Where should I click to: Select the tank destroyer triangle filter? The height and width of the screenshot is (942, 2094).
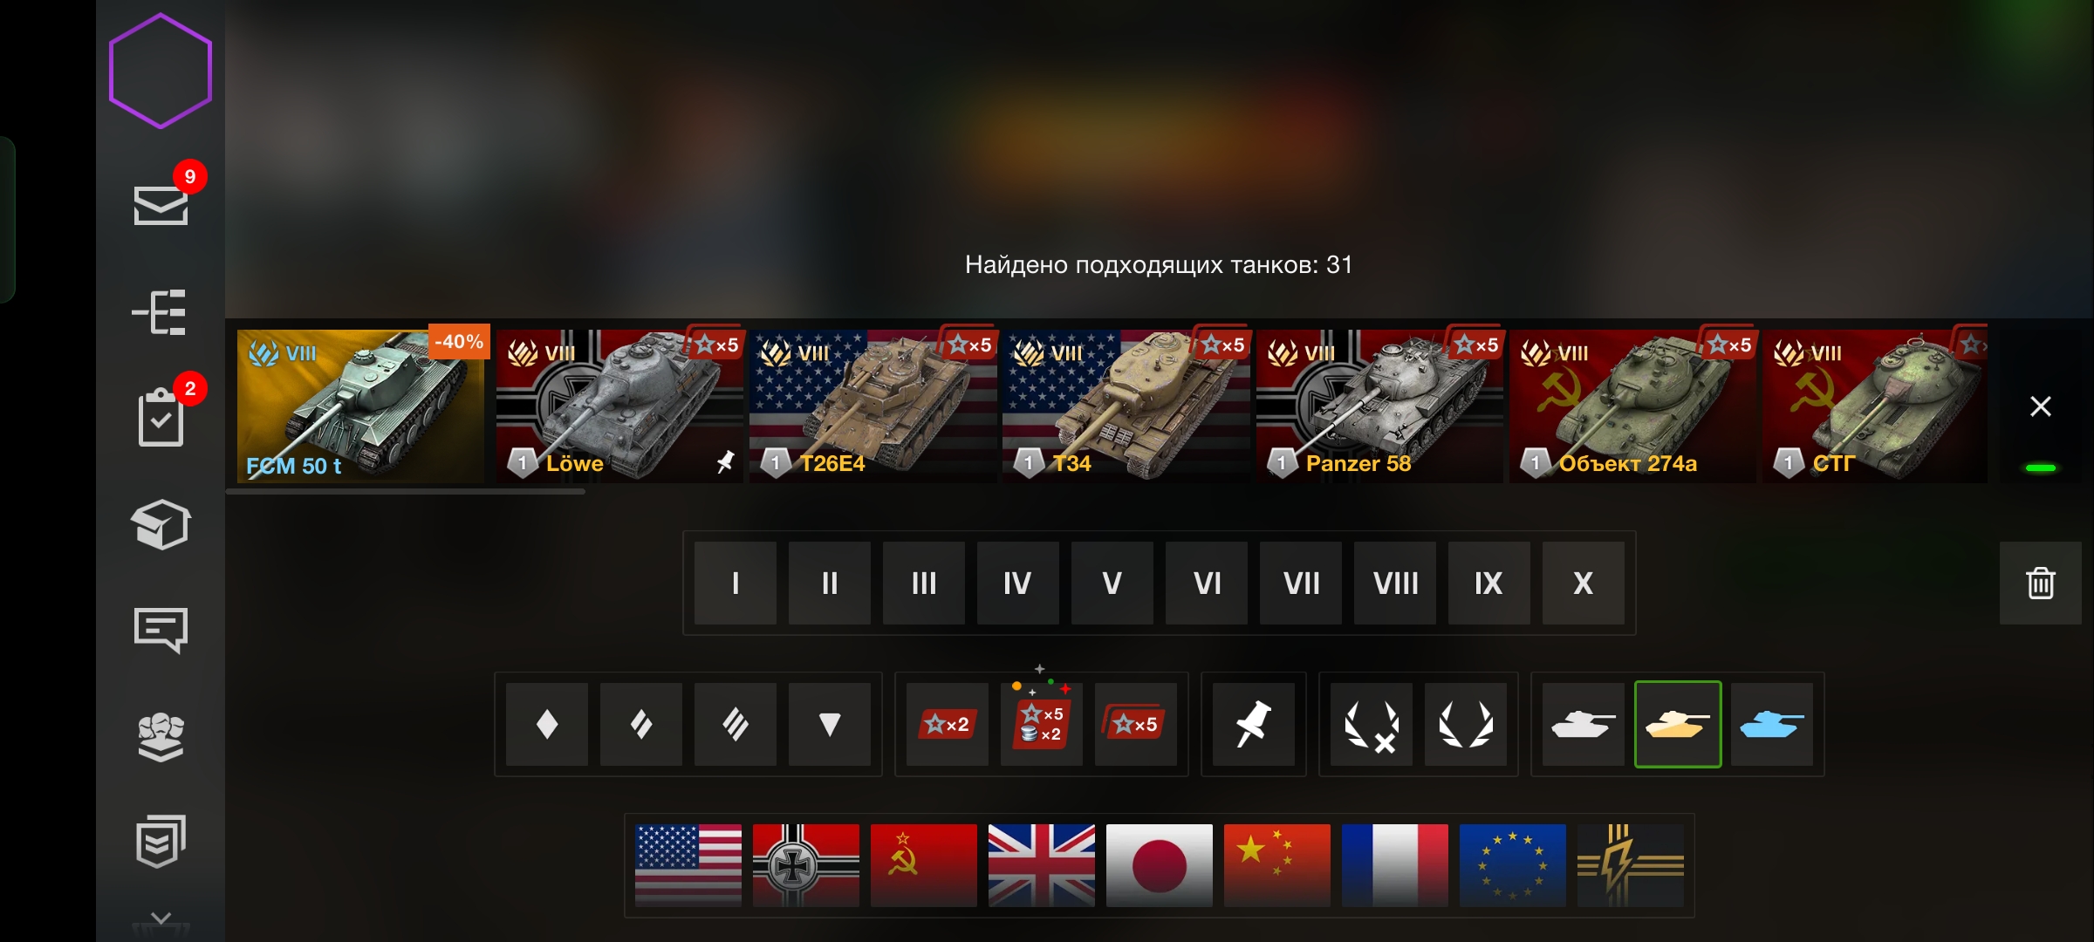pos(829,724)
